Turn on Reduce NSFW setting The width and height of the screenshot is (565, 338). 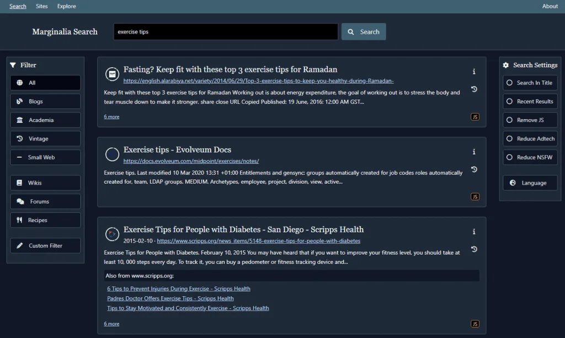tap(530, 157)
